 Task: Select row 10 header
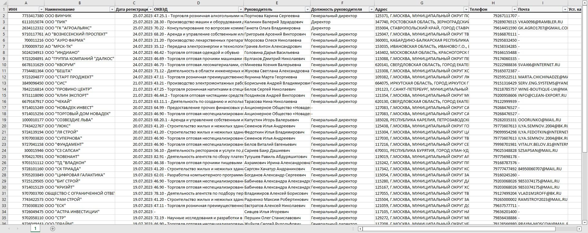click(x=4, y=65)
